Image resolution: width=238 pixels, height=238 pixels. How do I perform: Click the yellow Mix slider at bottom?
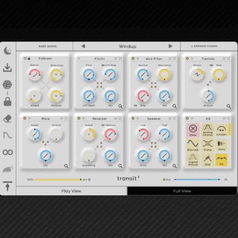point(58,179)
